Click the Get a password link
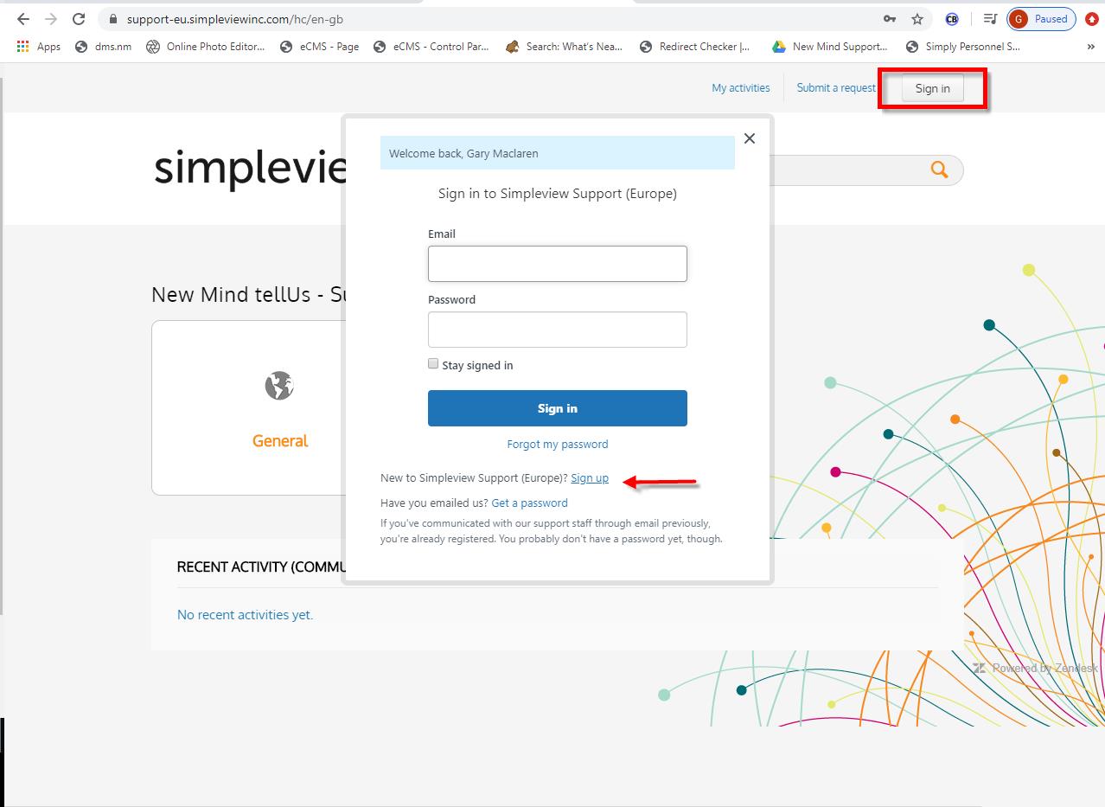1105x807 pixels. [530, 503]
